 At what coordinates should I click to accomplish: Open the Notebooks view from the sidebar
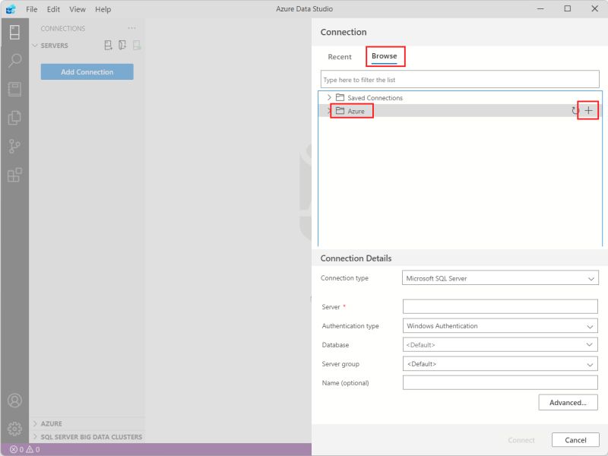point(14,88)
